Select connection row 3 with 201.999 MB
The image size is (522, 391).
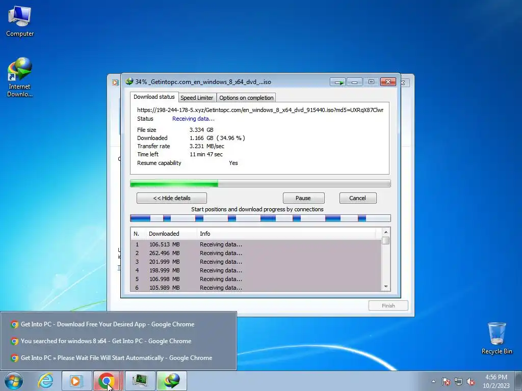click(256, 262)
